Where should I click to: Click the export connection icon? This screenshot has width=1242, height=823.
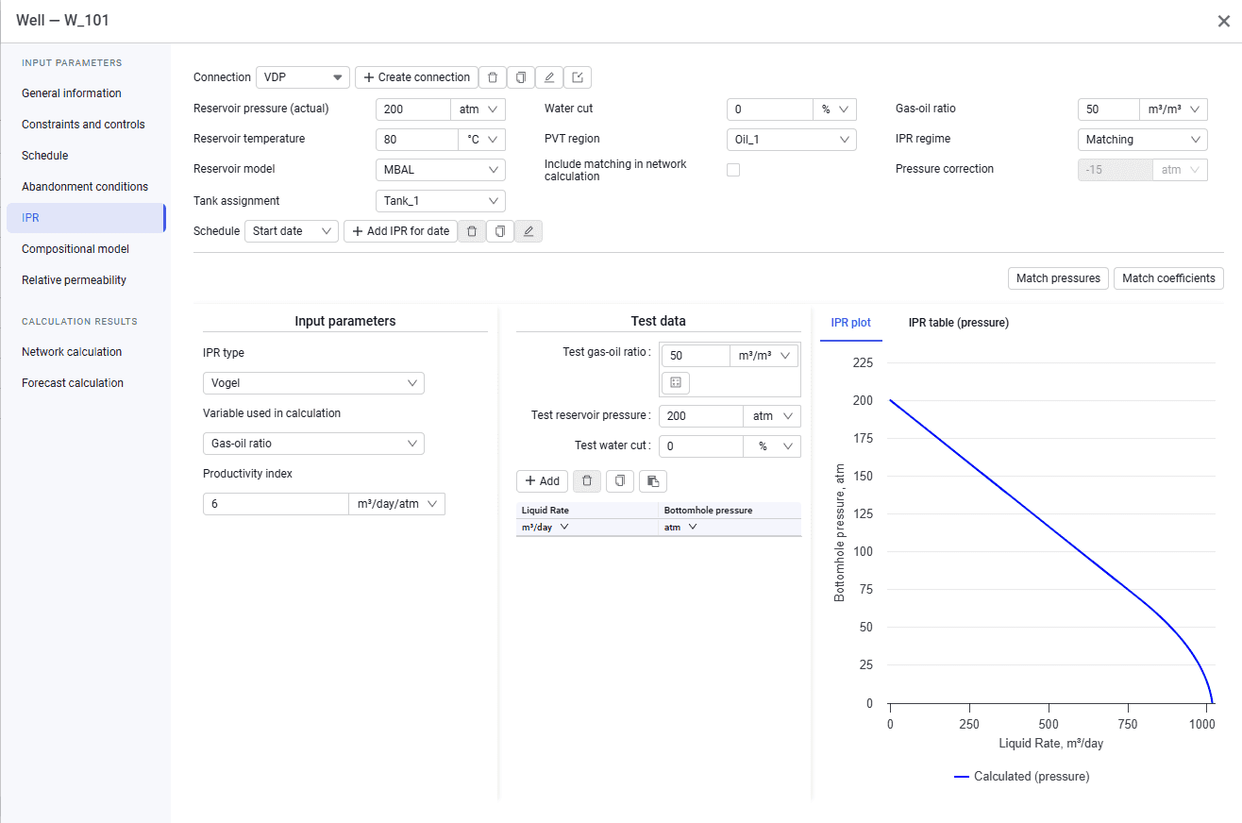click(578, 77)
